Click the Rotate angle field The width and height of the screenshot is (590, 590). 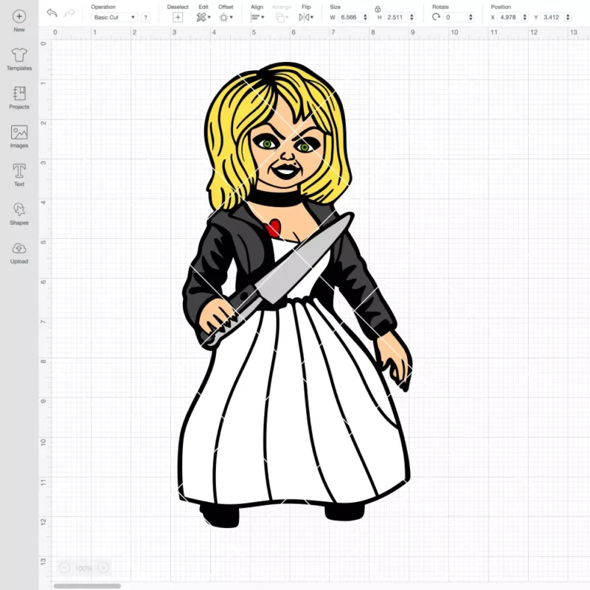tap(455, 17)
